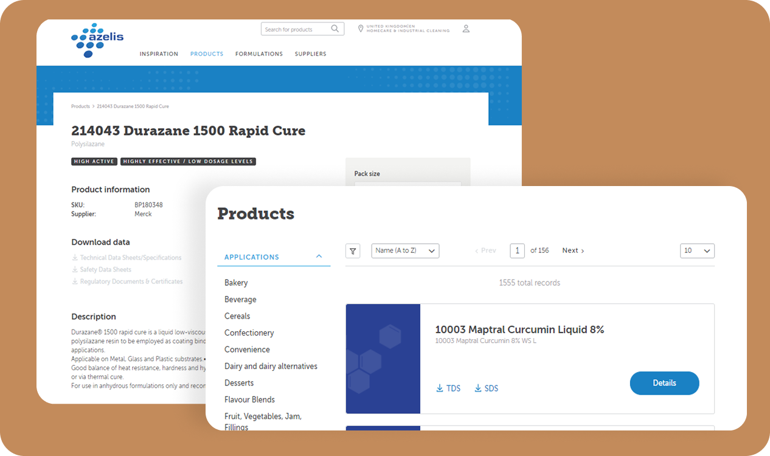Download the TDS for Maptral Curcumin
The width and height of the screenshot is (770, 456).
[448, 389]
